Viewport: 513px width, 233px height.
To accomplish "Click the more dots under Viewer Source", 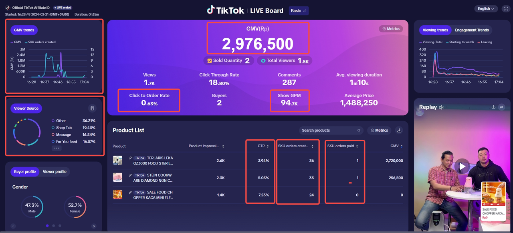I will 57,148.
